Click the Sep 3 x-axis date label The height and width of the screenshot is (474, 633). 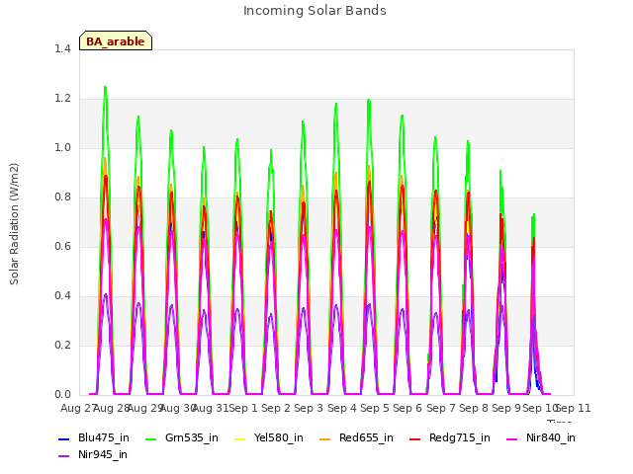tap(309, 408)
